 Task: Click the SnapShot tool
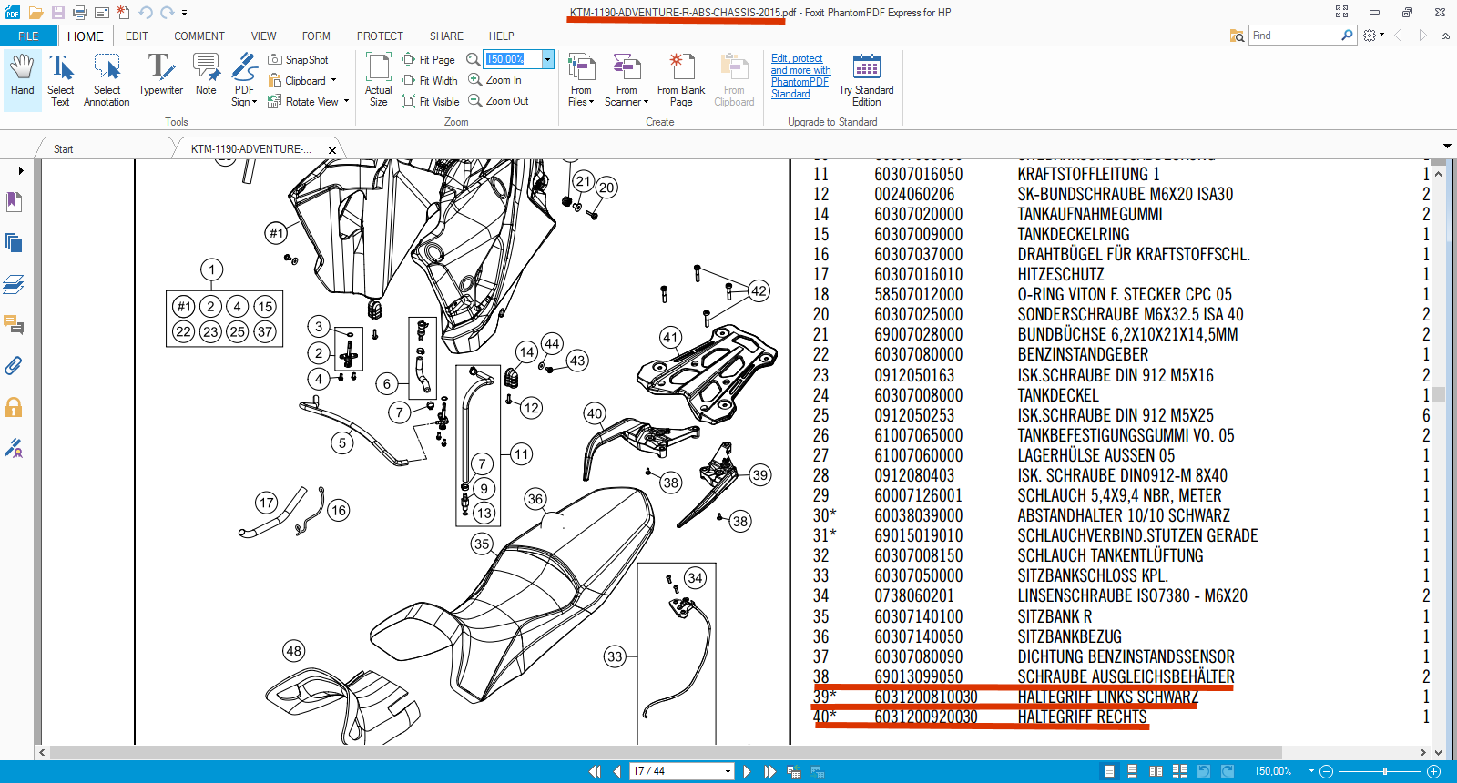tap(298, 60)
